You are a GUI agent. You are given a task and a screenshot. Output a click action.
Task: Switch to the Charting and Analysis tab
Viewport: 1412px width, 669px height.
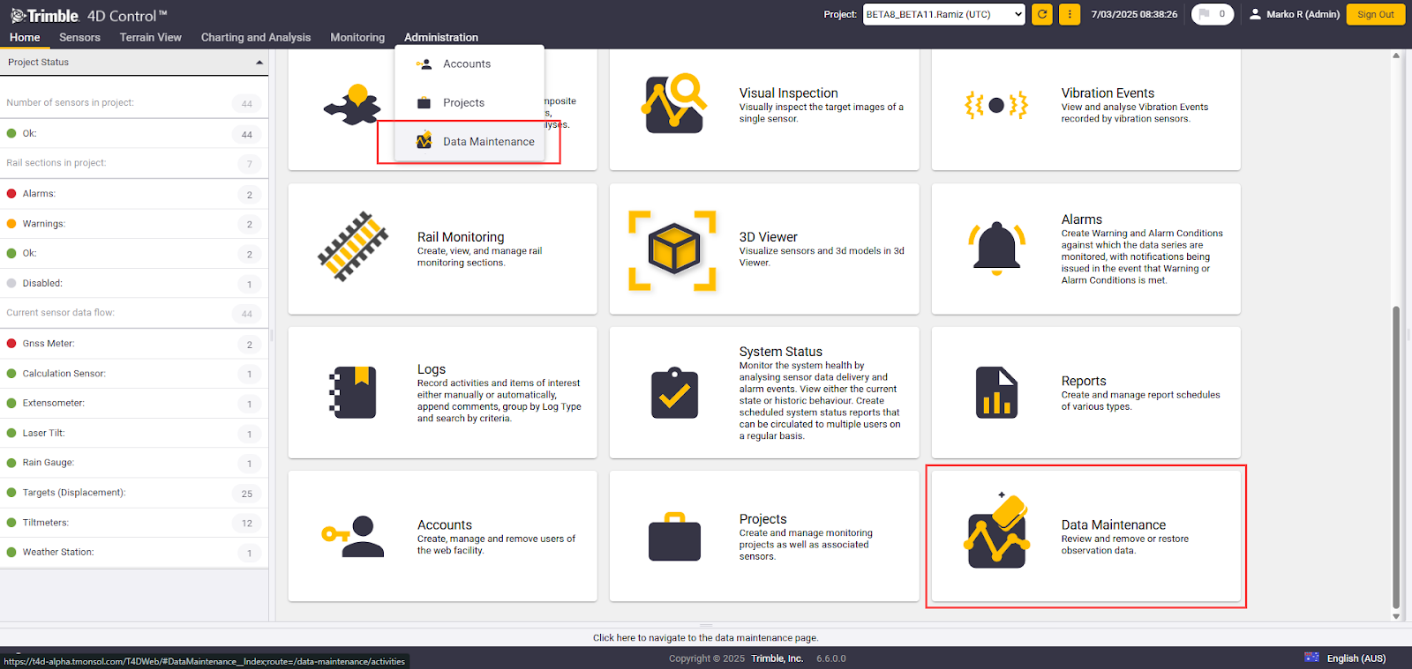point(255,37)
